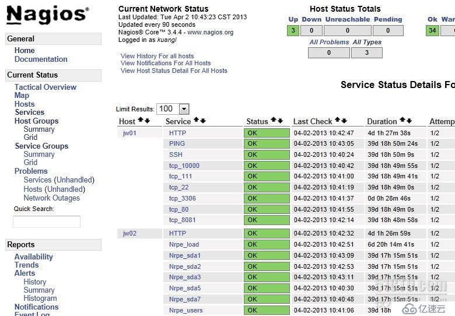The height and width of the screenshot is (316, 455).
Task: Select duration text '0d 0h 28m 46s'
Action: 389,198
